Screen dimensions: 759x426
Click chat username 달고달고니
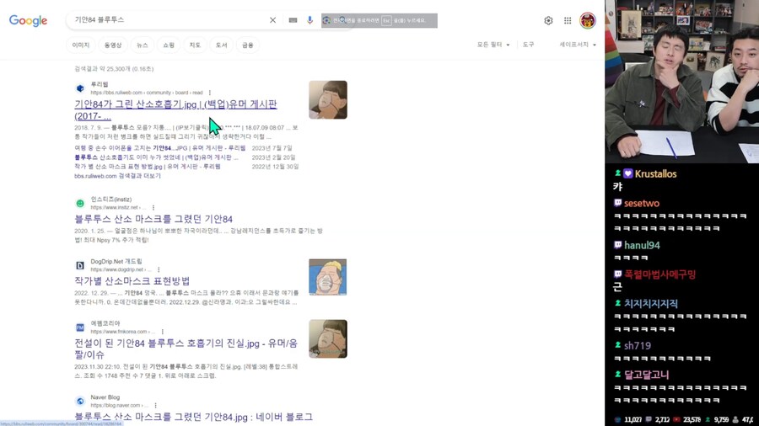coord(646,375)
